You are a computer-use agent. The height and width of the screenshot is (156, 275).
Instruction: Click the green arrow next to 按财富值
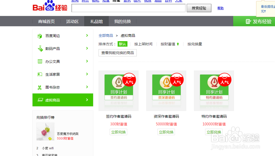(178, 44)
